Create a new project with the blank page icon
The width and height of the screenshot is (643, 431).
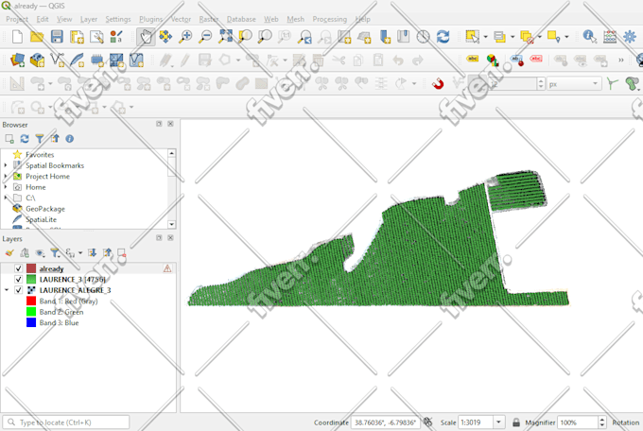click(x=17, y=37)
